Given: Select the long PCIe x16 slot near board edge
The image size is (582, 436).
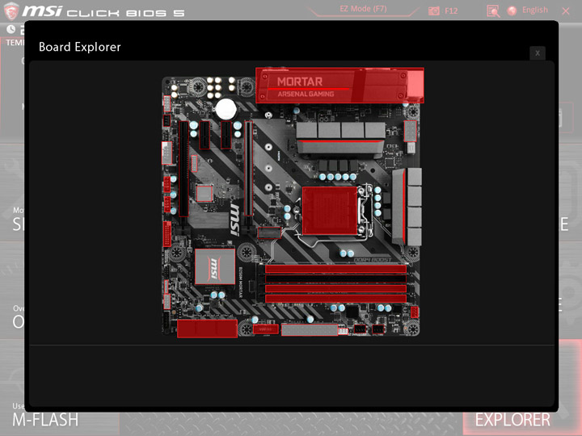Looking at the screenshot, I should pyautogui.click(x=183, y=169).
